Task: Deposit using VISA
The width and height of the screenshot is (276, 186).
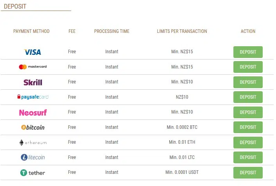Action: click(x=248, y=52)
